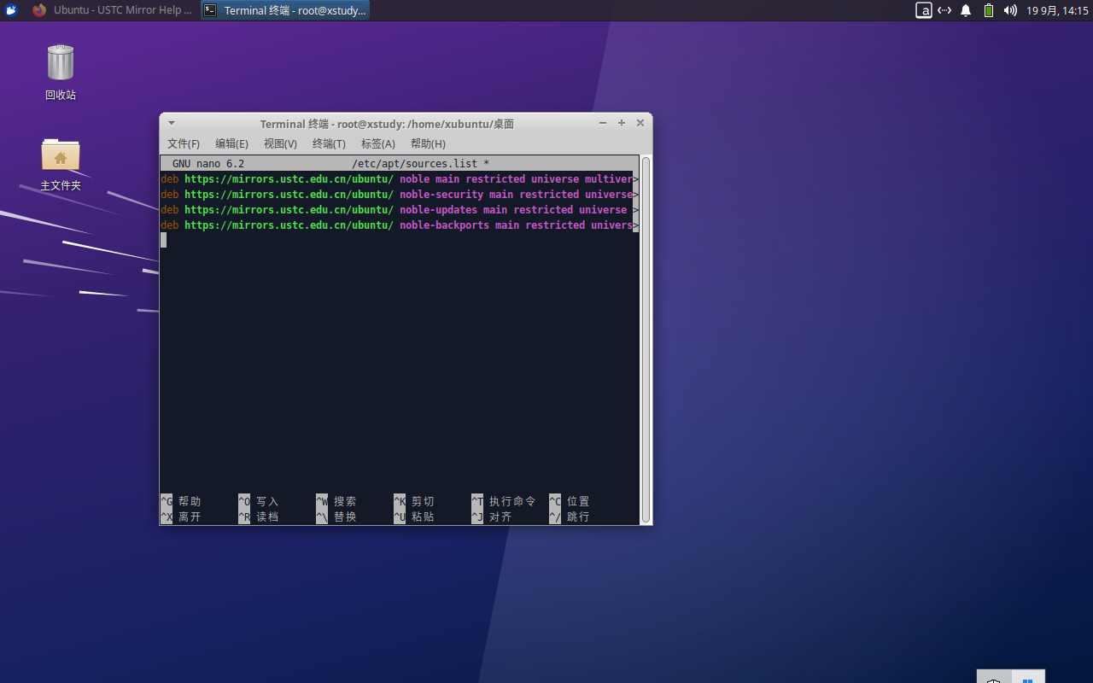This screenshot has width=1093, height=683.
Task: Click the panel clock showing 14:15
Action: 1057,10
